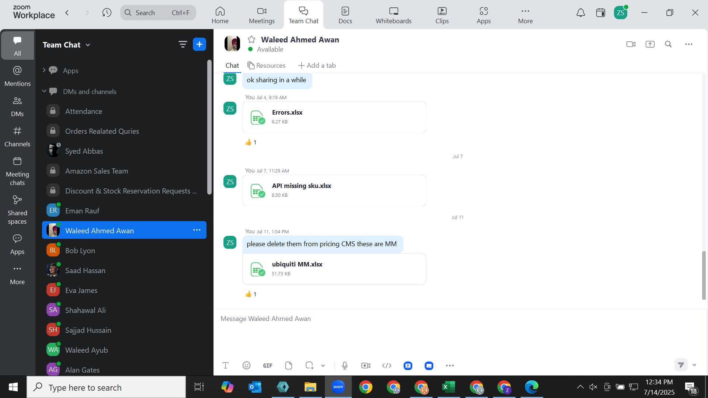The width and height of the screenshot is (708, 398).
Task: Open the Amazon Sales Team channel
Action: coord(124,171)
